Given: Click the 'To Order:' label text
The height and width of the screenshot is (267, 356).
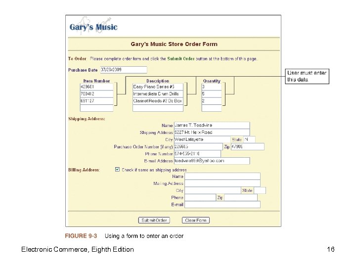Looking at the screenshot, I should coord(78,58).
